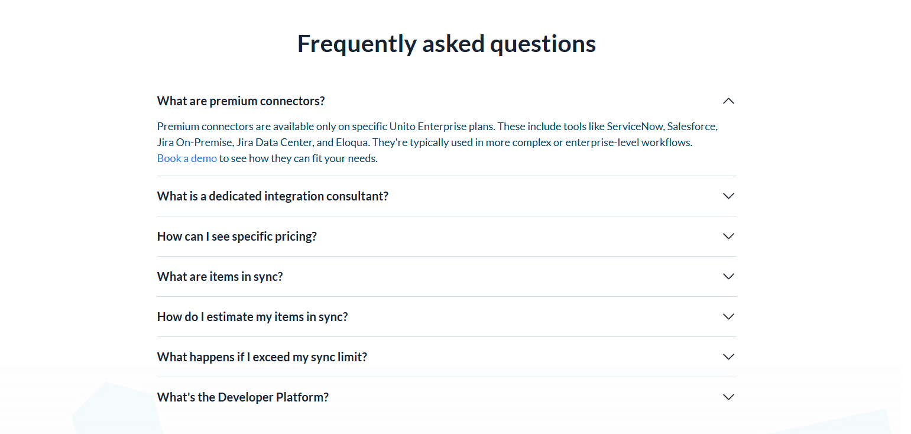Expand How do I estimate my items in sync
The image size is (911, 434).
click(x=252, y=316)
